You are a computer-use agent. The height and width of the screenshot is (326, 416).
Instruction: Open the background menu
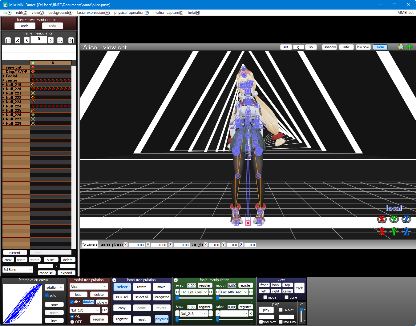click(60, 13)
